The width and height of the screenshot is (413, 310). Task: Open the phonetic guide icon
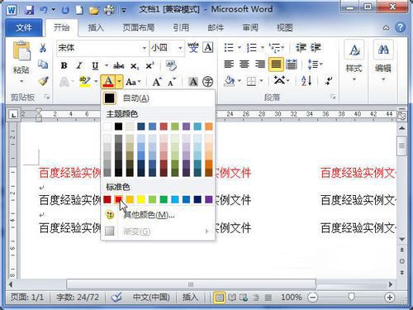click(193, 47)
